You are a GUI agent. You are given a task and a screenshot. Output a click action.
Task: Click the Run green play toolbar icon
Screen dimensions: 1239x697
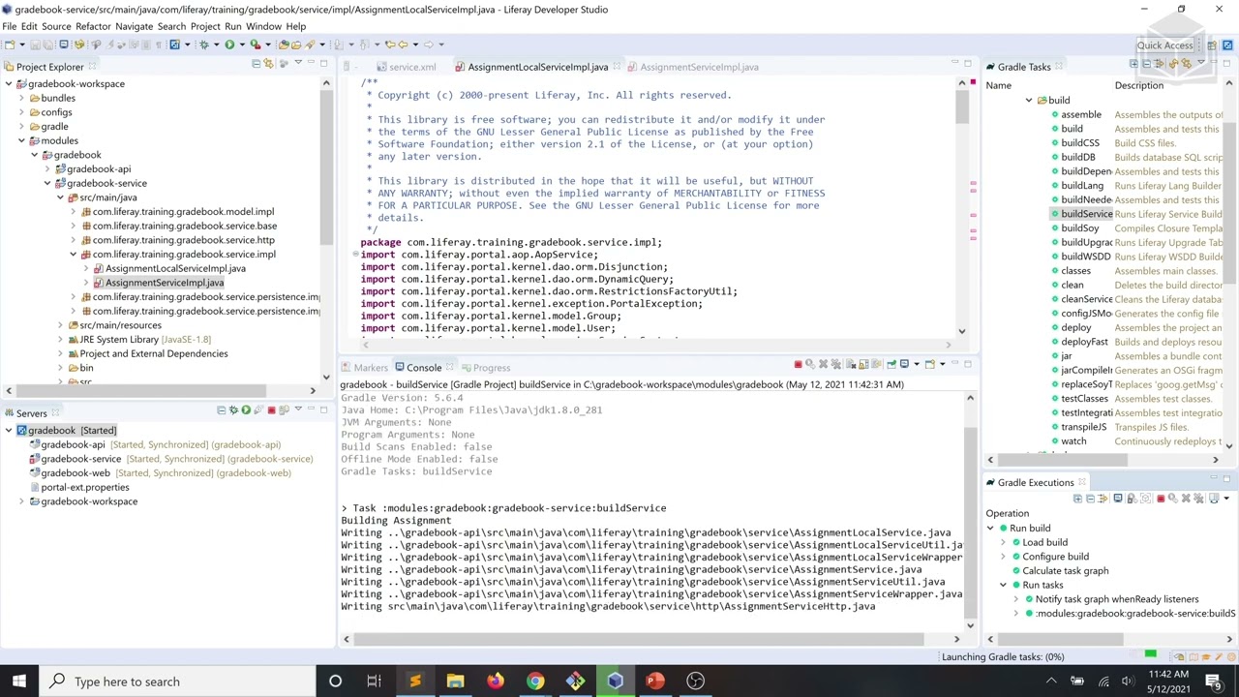229,45
